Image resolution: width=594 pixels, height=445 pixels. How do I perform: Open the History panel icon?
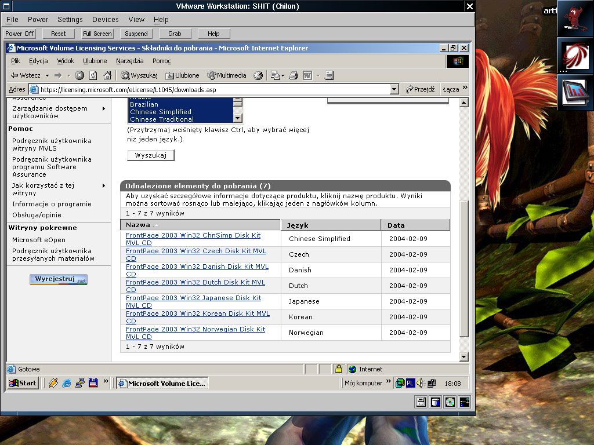click(x=258, y=75)
